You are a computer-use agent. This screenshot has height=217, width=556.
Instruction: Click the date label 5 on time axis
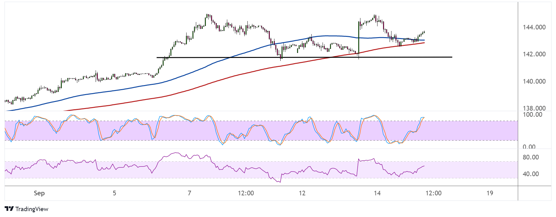click(x=114, y=193)
